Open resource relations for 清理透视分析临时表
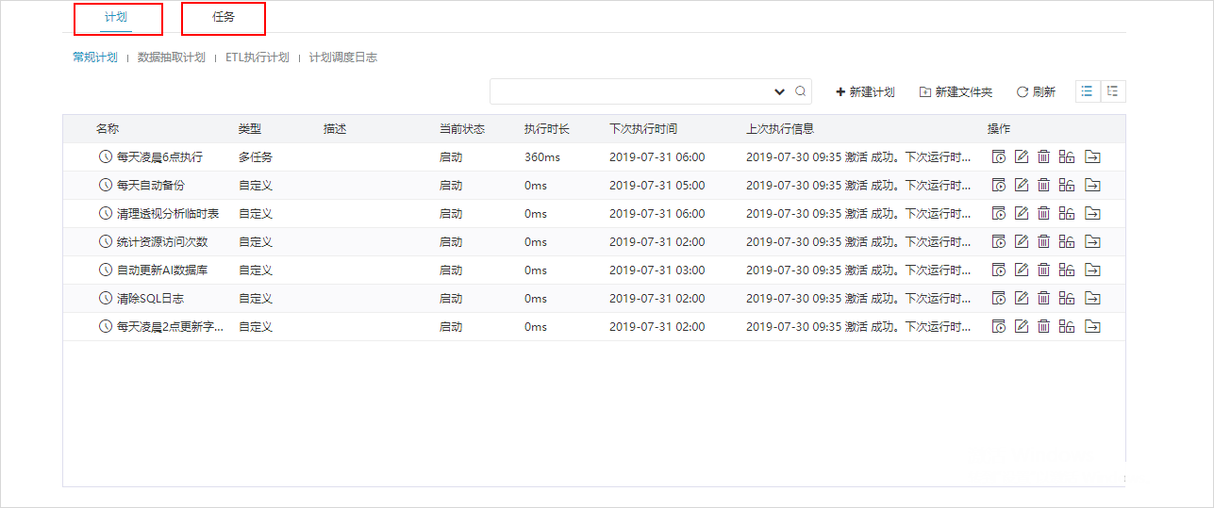 (1067, 214)
